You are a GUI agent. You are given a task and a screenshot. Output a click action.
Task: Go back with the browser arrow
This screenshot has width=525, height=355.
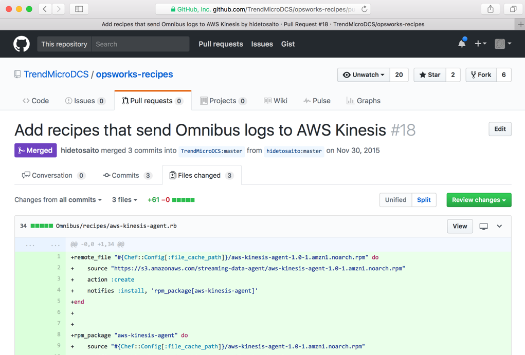tap(45, 9)
